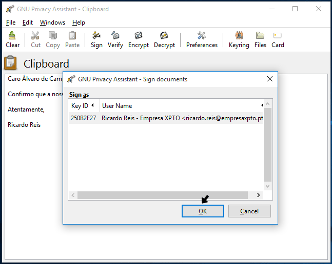Click the large Clipboard heading icon

coord(10,63)
